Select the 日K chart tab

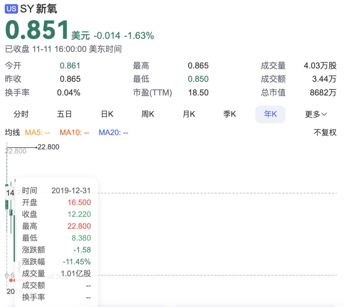107,114
